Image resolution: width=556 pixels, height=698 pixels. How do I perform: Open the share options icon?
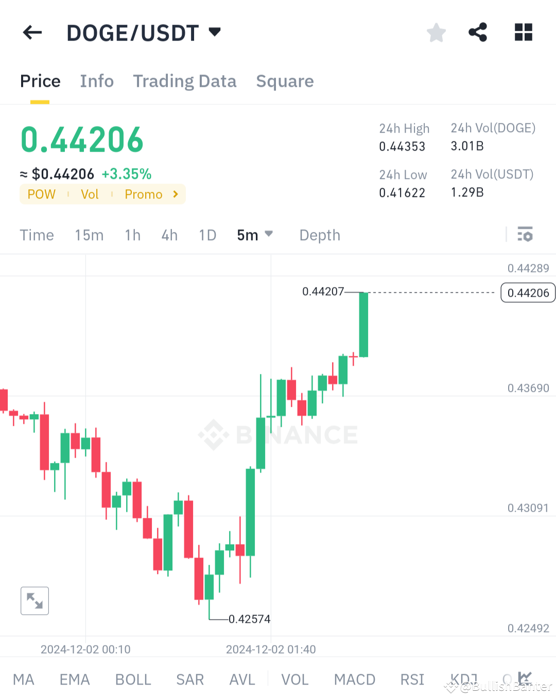click(478, 32)
